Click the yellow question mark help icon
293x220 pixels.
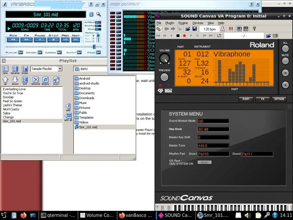[x=254, y=29]
